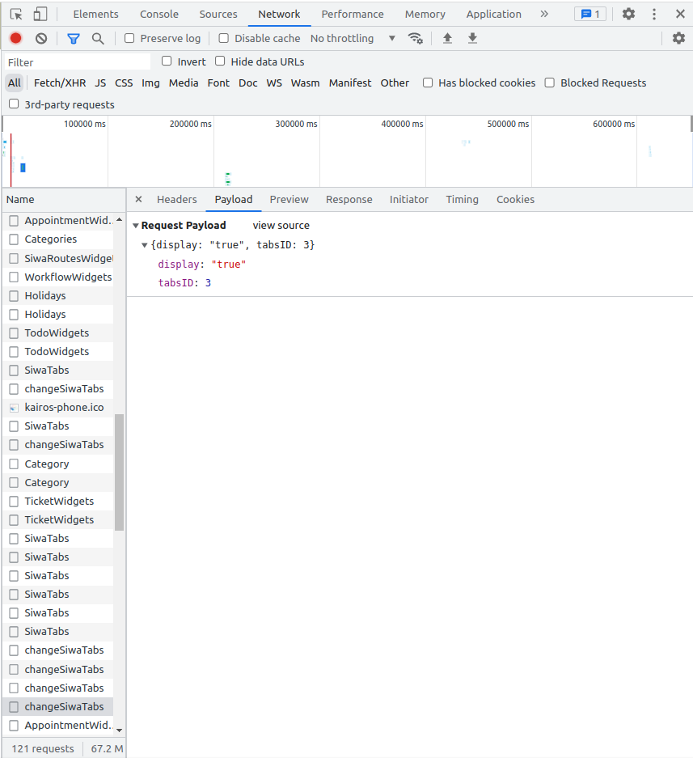Import HAR file with upload arrow

click(x=447, y=38)
